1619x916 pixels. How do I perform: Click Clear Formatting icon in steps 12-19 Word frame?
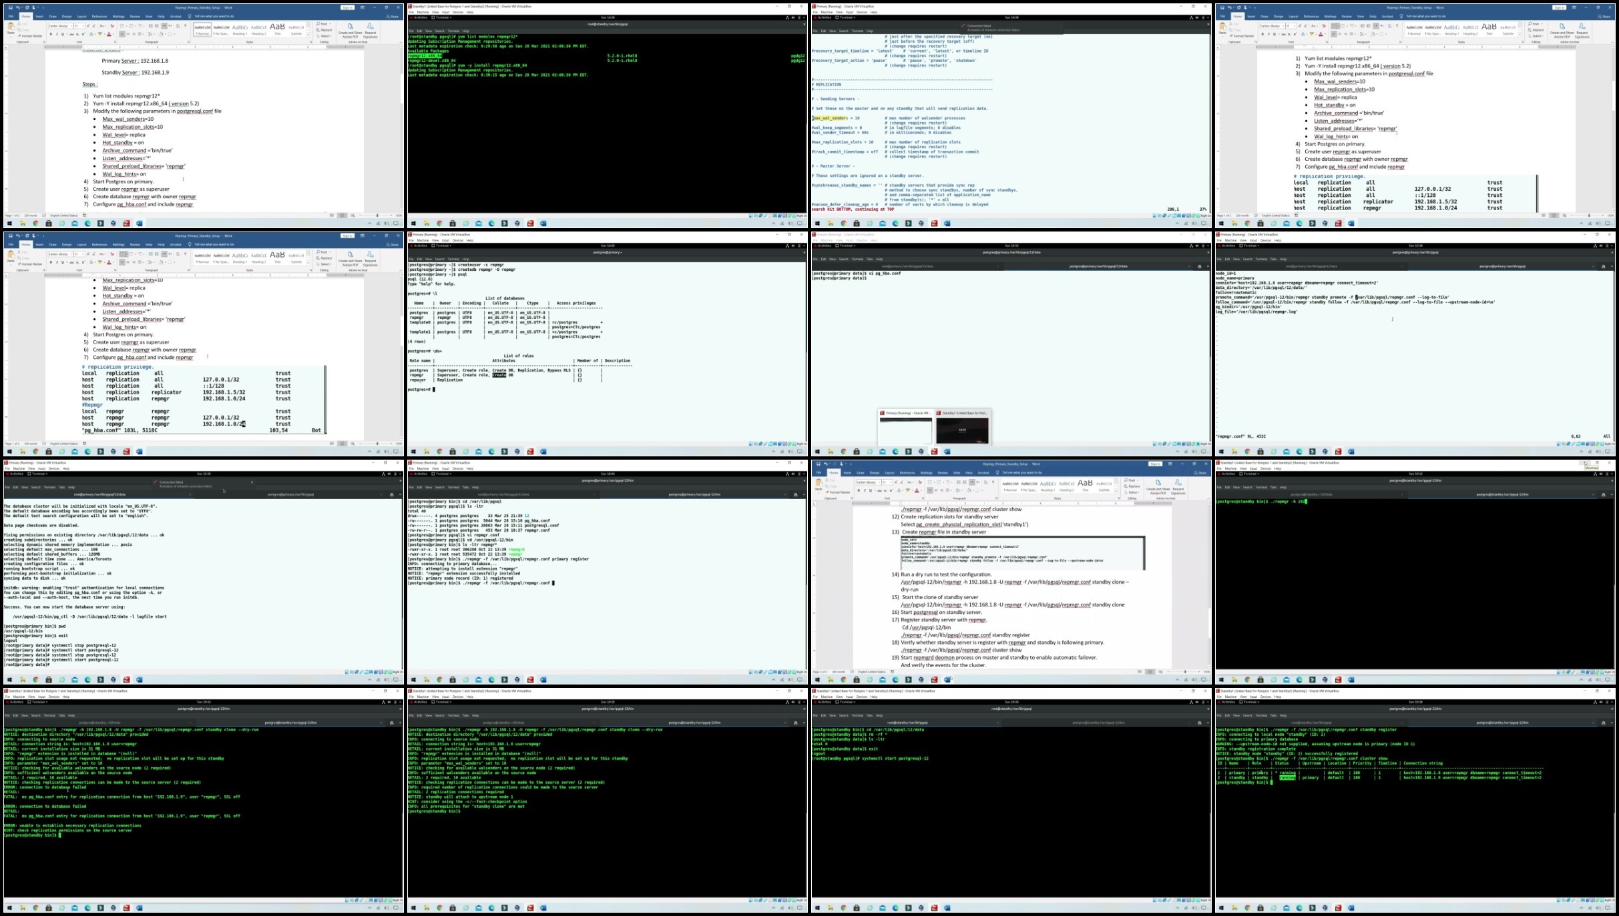tap(920, 482)
